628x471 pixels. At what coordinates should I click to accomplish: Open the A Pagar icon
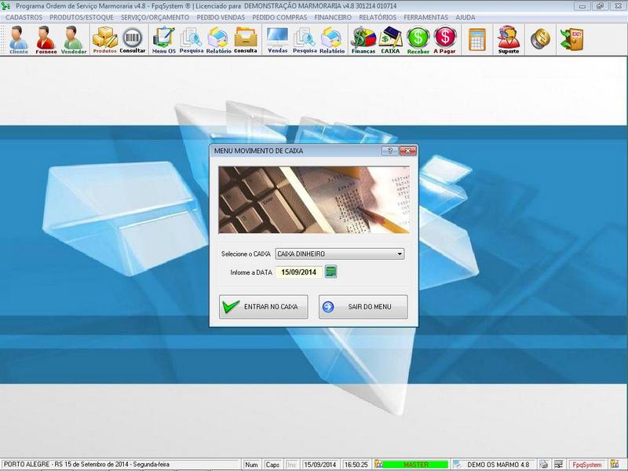point(445,38)
